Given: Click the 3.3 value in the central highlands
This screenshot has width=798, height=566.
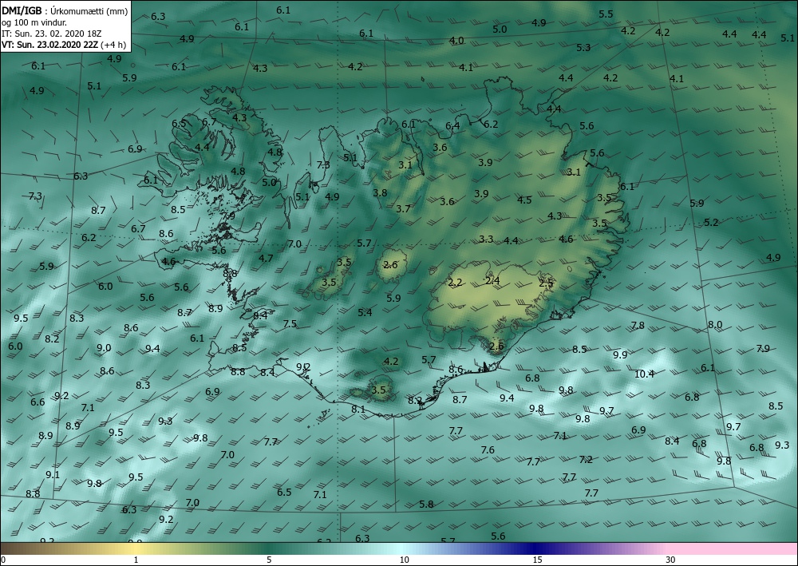Looking at the screenshot, I should (x=486, y=239).
